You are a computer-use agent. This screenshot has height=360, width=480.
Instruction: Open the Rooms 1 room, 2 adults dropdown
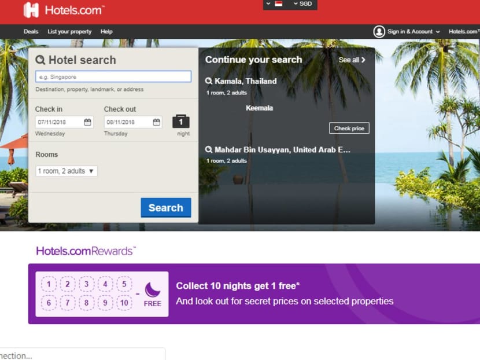(x=67, y=171)
